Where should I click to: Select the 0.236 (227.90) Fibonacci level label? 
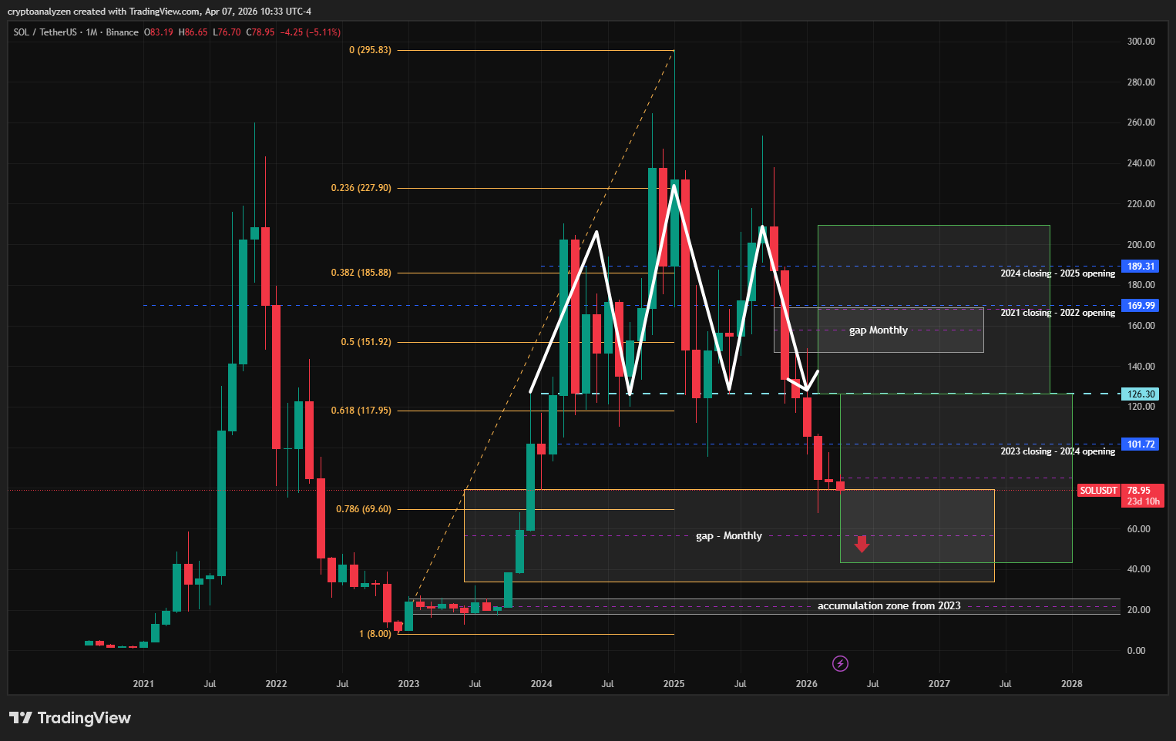pos(361,188)
